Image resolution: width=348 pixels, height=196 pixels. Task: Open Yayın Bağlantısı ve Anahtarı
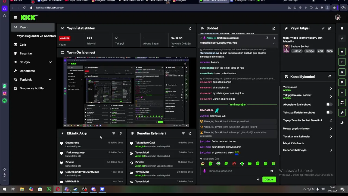point(36,36)
